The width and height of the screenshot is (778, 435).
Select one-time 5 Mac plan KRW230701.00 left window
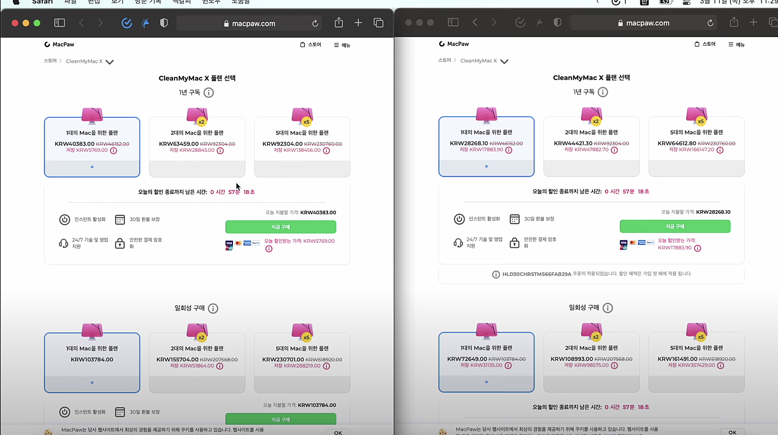coord(302,362)
